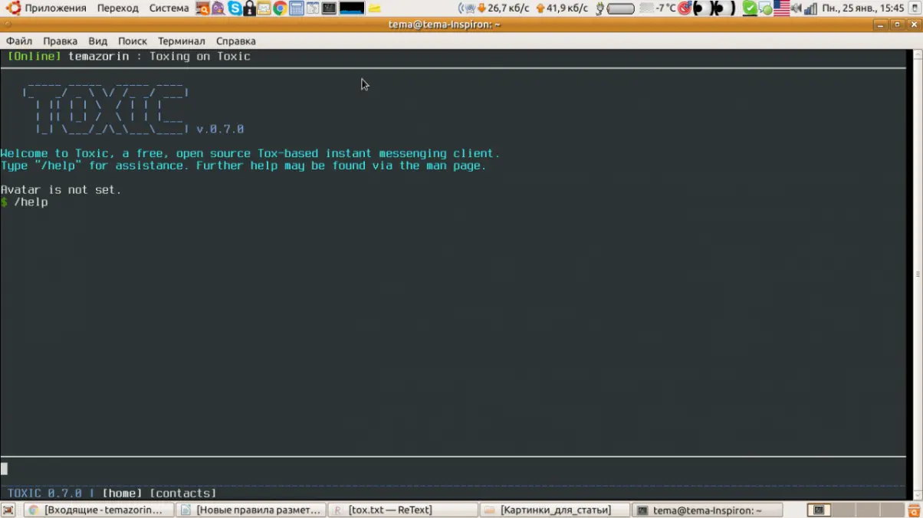This screenshot has width=923, height=518.
Task: Switch to Картинки_для_статьи taskbar window
Action: coord(555,510)
